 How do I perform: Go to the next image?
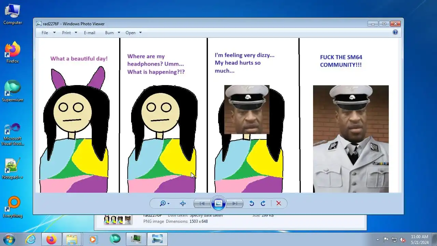[x=235, y=203]
